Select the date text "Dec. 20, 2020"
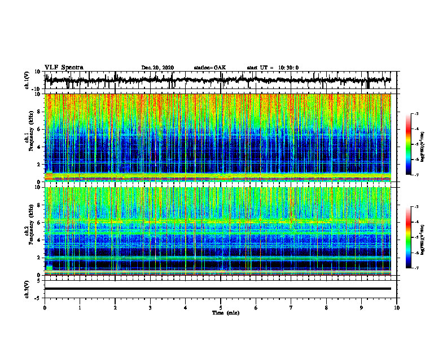Image resolution: width=447 pixels, height=345 pixels. [157, 68]
